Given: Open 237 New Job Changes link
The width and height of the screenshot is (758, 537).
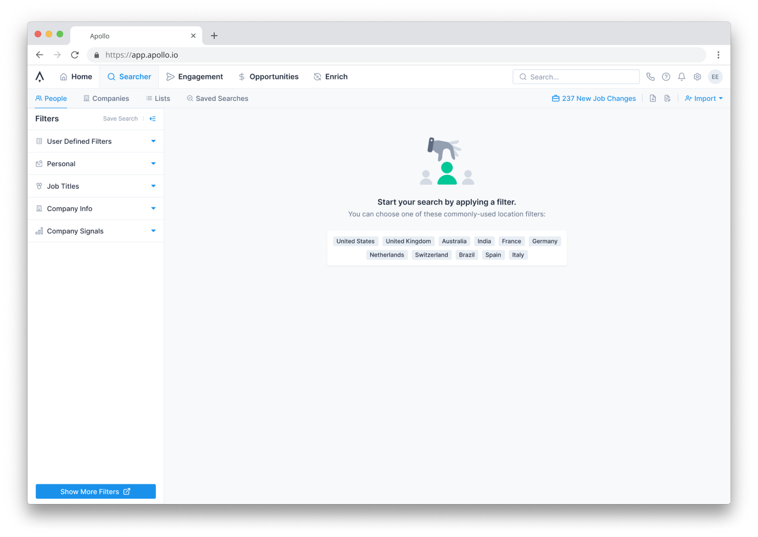Looking at the screenshot, I should click(594, 99).
